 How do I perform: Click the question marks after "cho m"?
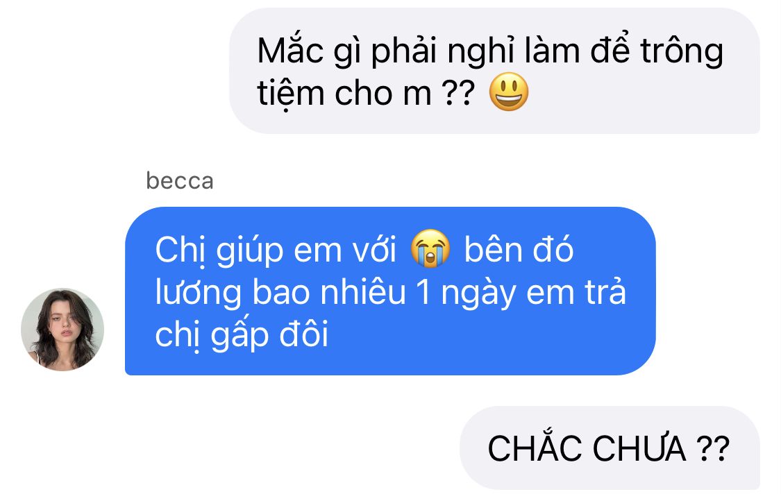tap(458, 93)
